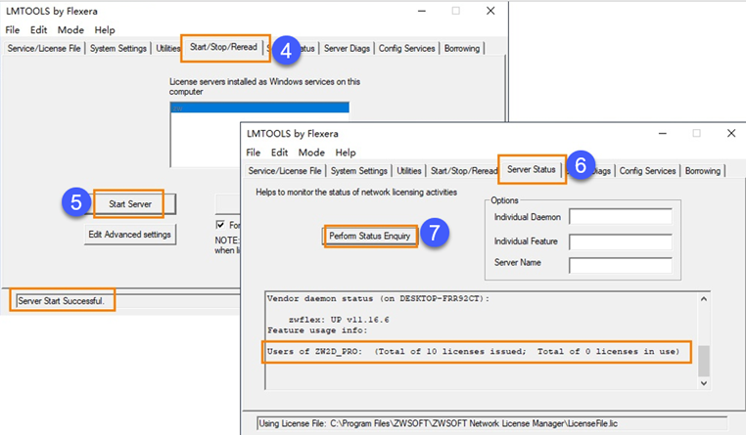Image resolution: width=746 pixels, height=435 pixels.
Task: Select Start/Stop/Reread tab in back window
Action: coord(223,47)
